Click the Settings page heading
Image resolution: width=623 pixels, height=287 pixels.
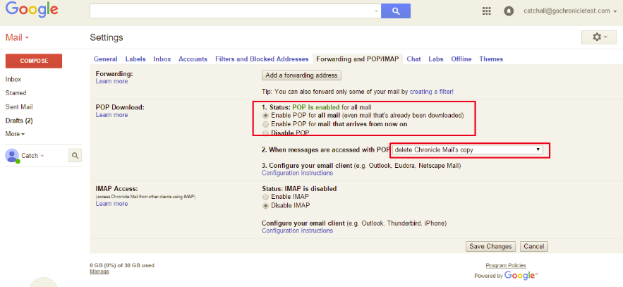point(107,37)
